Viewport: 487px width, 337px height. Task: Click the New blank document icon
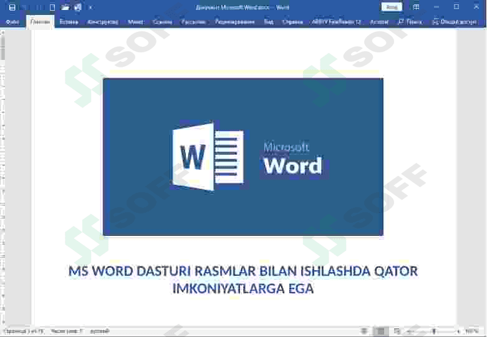(52, 7)
